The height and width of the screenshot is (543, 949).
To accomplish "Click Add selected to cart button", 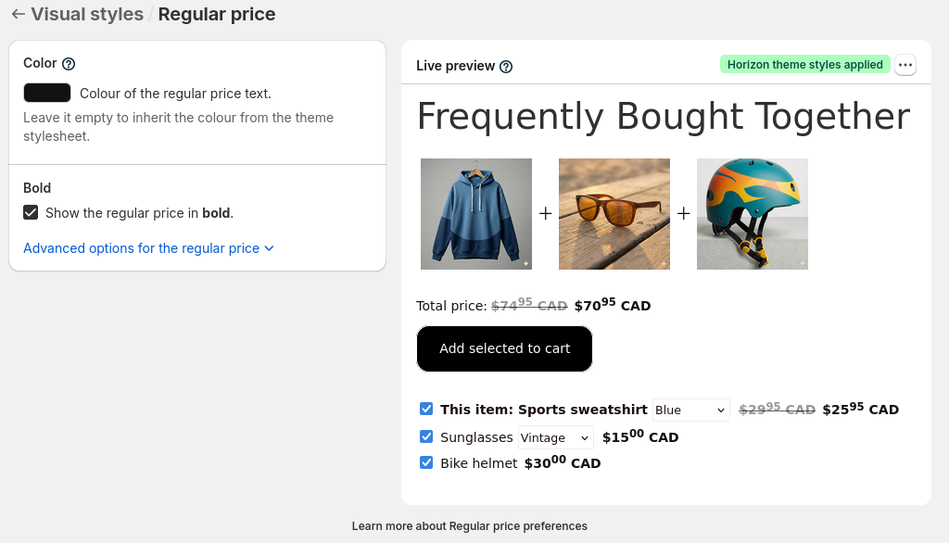I will (x=504, y=348).
